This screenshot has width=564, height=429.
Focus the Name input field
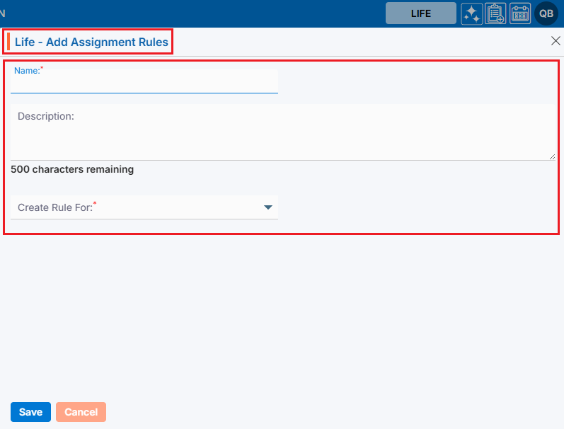(x=144, y=85)
